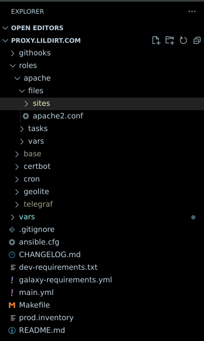Viewport: 204px width, 341px height.
Task: Click the lines icon beside prod.inventory
Action: 13,318
